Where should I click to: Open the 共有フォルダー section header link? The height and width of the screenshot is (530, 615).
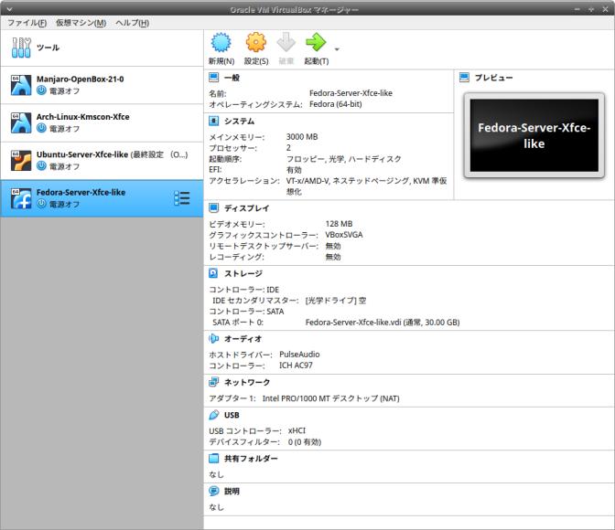[x=251, y=459]
